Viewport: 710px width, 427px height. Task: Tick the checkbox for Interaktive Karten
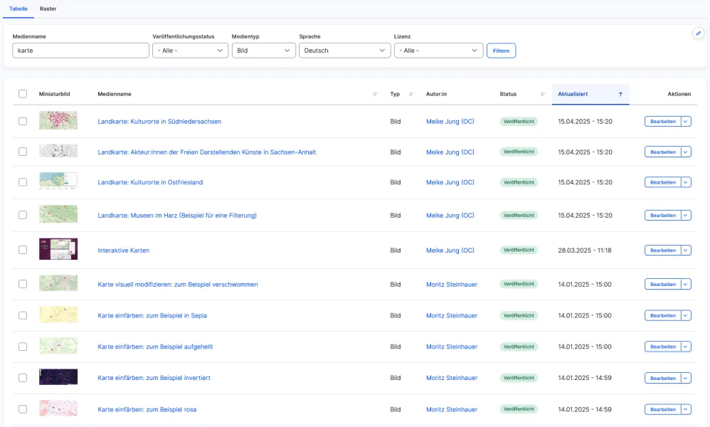pyautogui.click(x=23, y=250)
